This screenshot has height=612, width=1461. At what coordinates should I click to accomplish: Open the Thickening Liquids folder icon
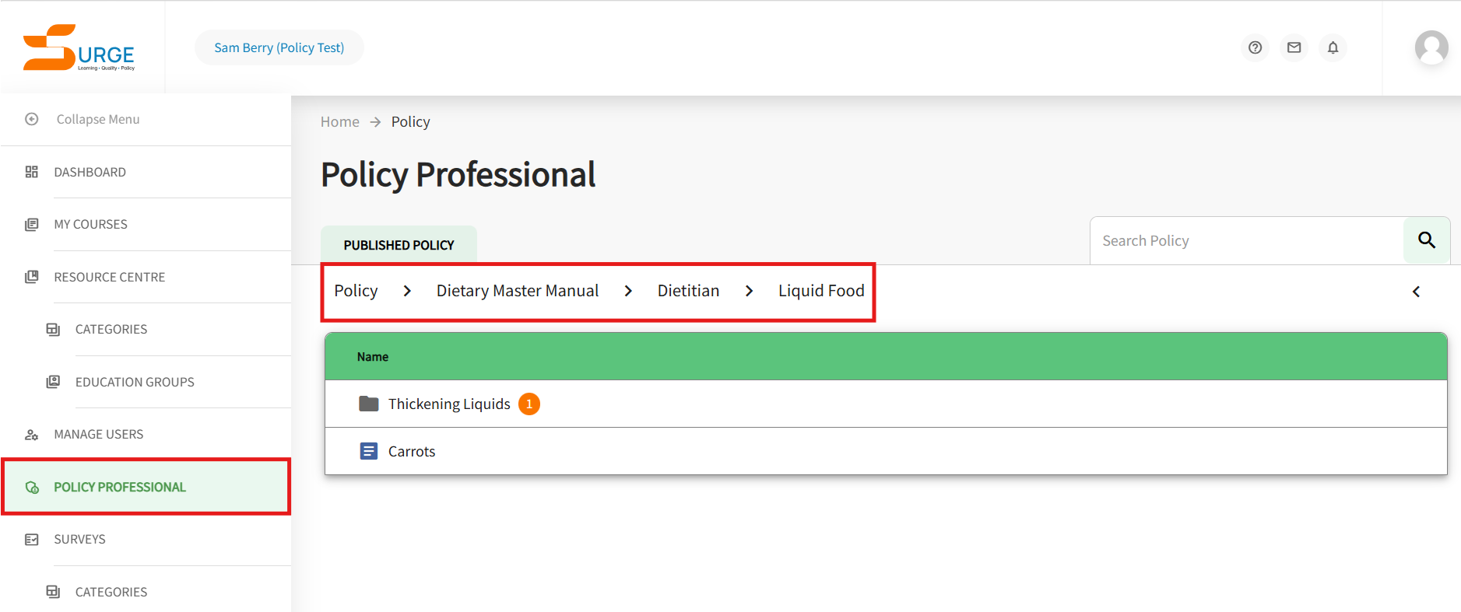[x=368, y=404]
